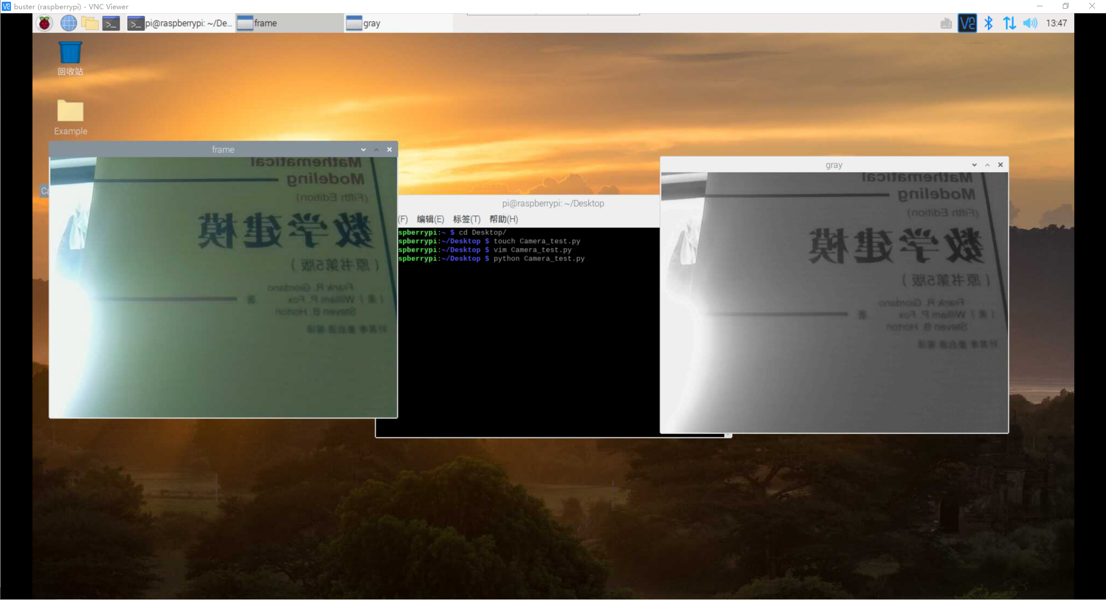The image size is (1106, 600).
Task: Close the gray window
Action: click(x=1001, y=165)
